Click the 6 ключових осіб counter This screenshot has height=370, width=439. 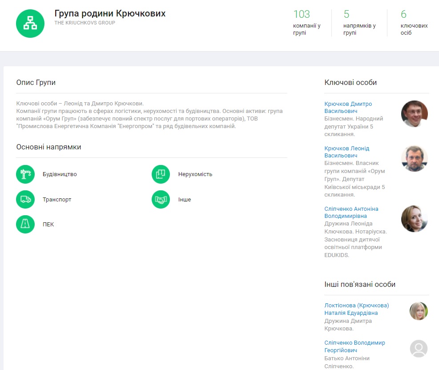point(414,23)
